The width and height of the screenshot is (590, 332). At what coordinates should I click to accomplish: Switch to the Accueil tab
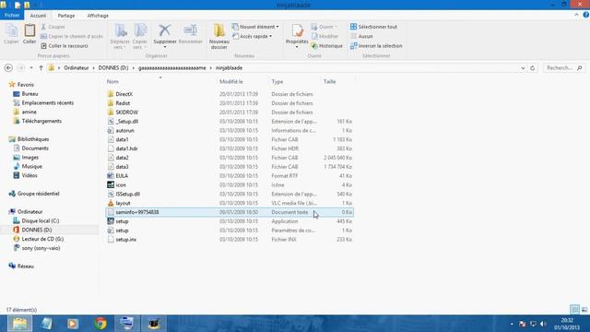(x=38, y=16)
